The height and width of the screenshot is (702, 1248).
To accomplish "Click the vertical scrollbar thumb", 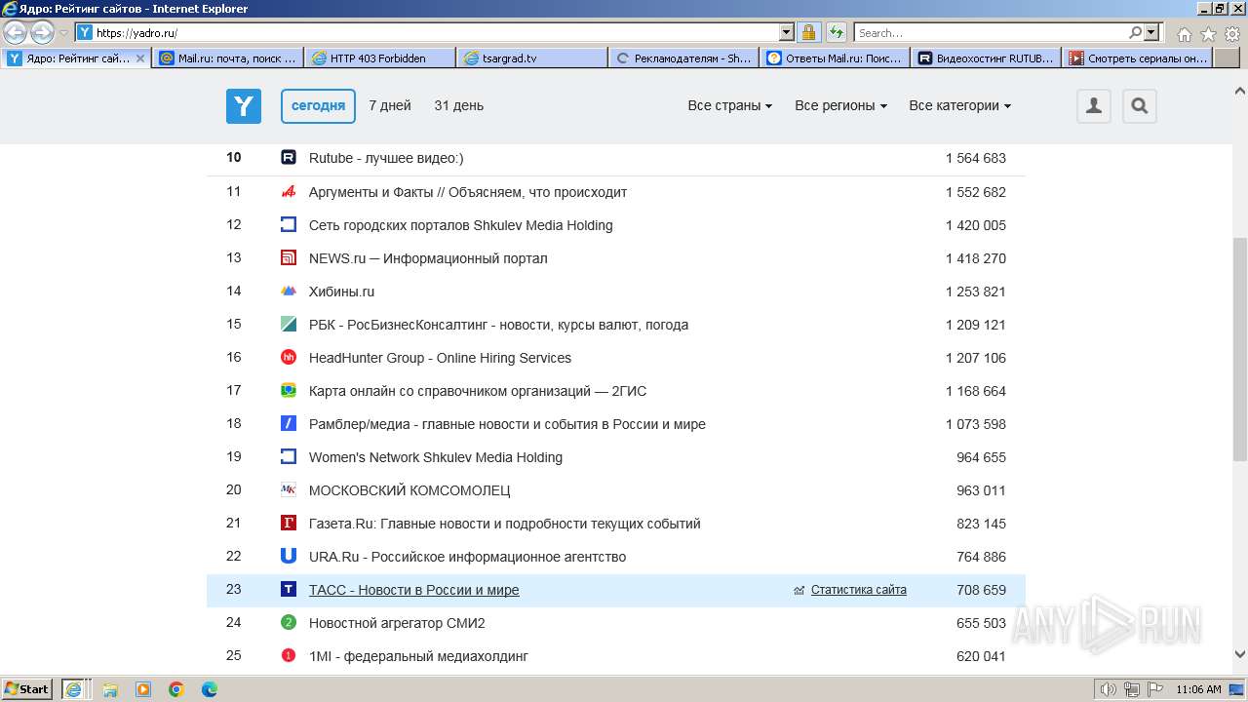I will click(x=1239, y=349).
